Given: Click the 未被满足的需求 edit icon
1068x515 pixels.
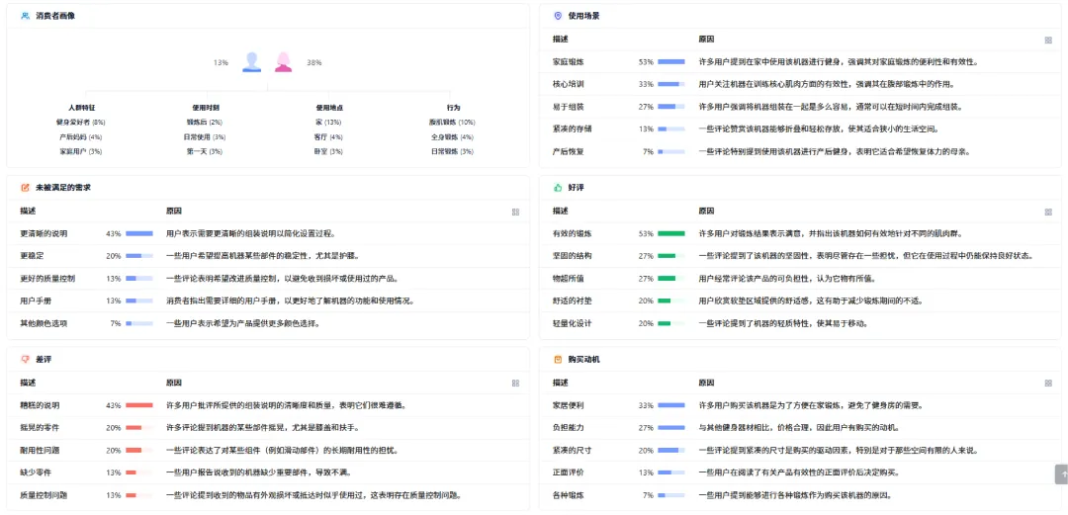Looking at the screenshot, I should click(x=25, y=188).
